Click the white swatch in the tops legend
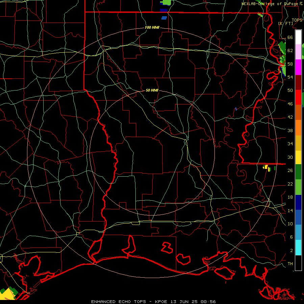 point(298,37)
